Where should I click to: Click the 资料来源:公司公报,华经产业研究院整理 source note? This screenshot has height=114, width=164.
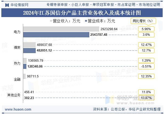point(127,109)
